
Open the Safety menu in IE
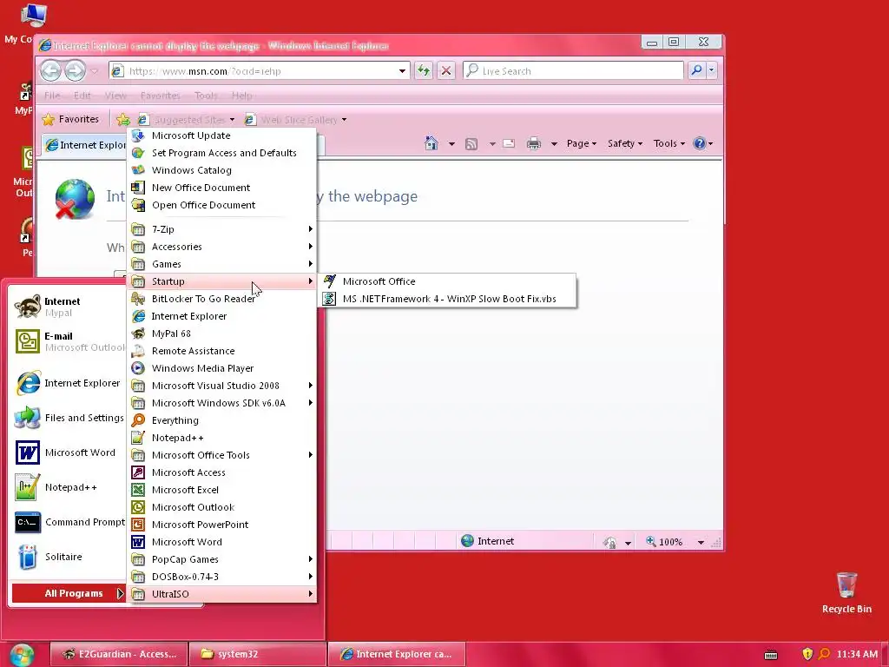pyautogui.click(x=625, y=143)
